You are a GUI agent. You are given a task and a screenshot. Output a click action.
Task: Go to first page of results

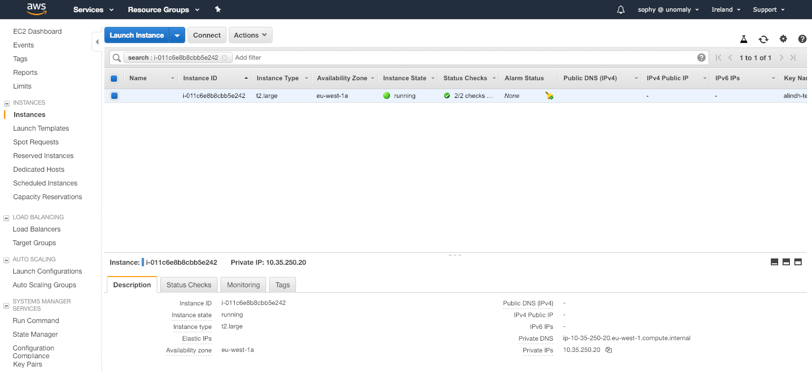pyautogui.click(x=718, y=58)
